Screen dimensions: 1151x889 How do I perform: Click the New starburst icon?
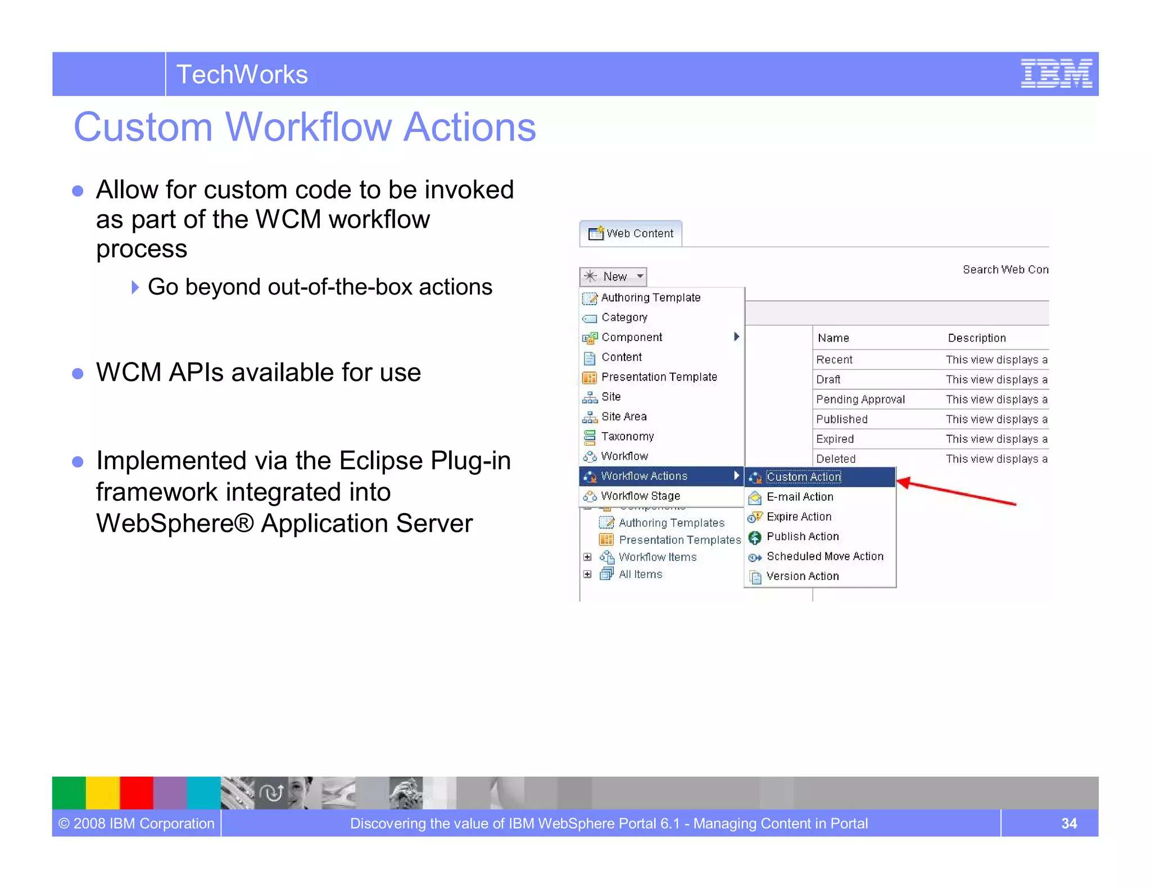tap(590, 276)
